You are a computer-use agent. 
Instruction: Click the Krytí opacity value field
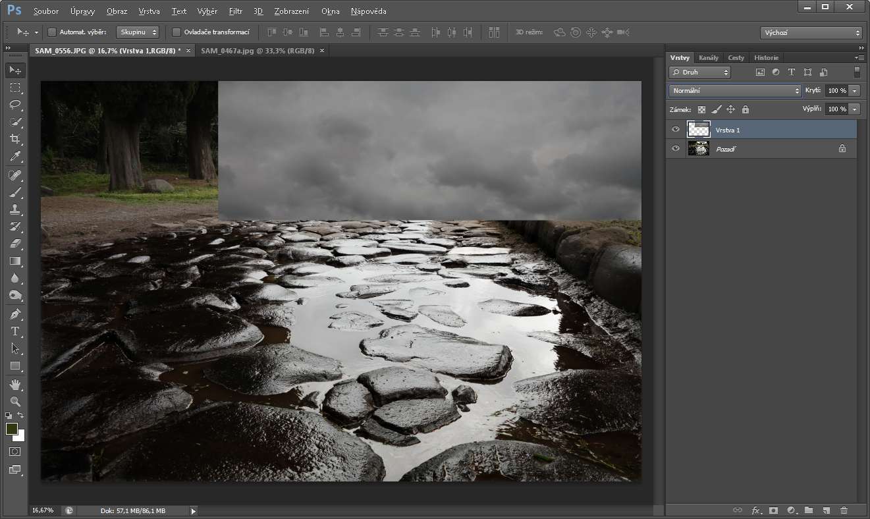836,91
